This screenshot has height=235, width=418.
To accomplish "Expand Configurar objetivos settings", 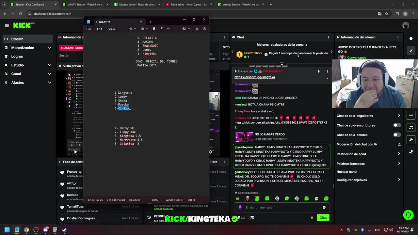I will [399, 180].
